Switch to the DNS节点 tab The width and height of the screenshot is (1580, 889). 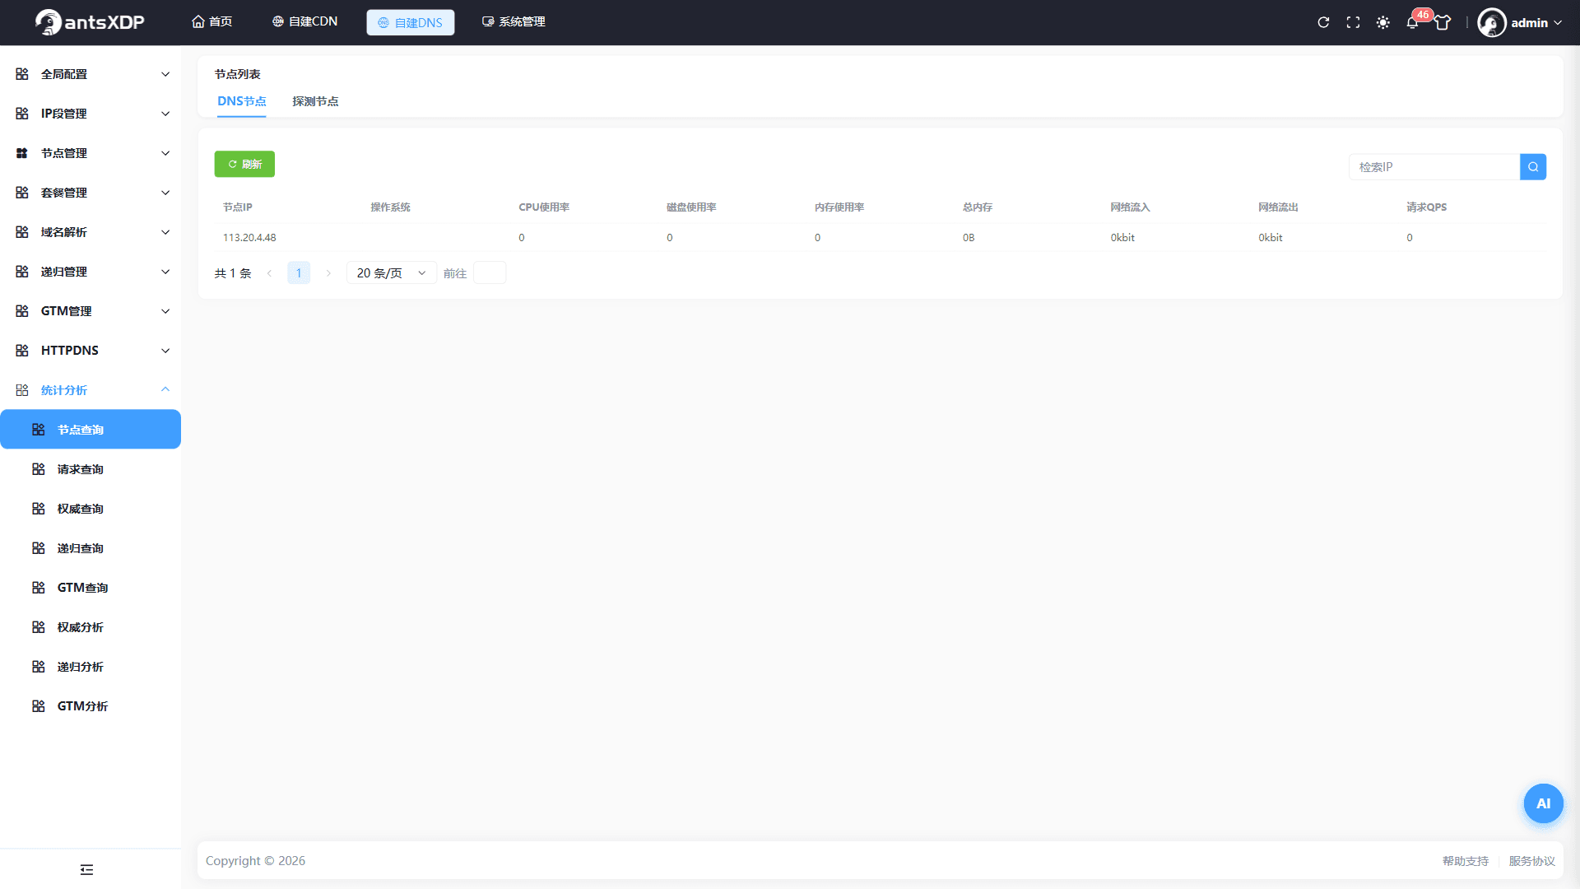tap(241, 101)
